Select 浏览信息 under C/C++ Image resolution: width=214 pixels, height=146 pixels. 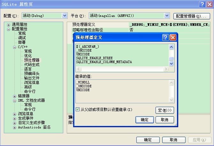[32, 82]
